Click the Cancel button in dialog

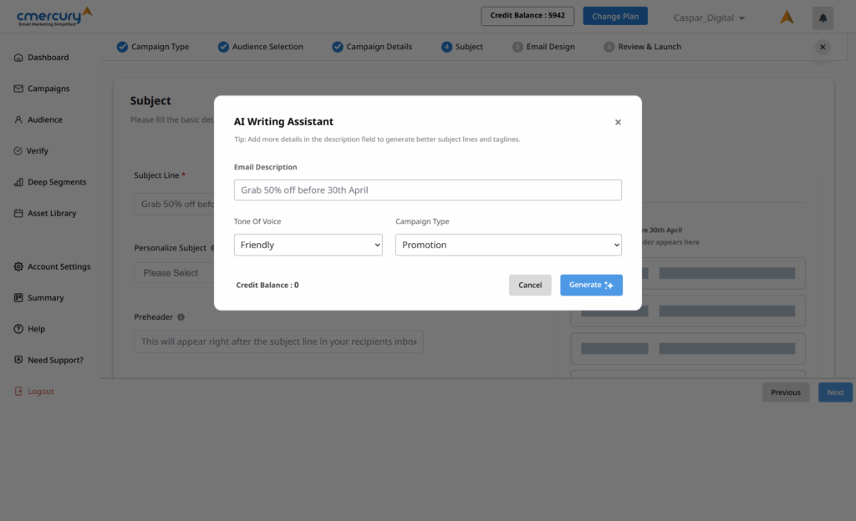pyautogui.click(x=530, y=285)
